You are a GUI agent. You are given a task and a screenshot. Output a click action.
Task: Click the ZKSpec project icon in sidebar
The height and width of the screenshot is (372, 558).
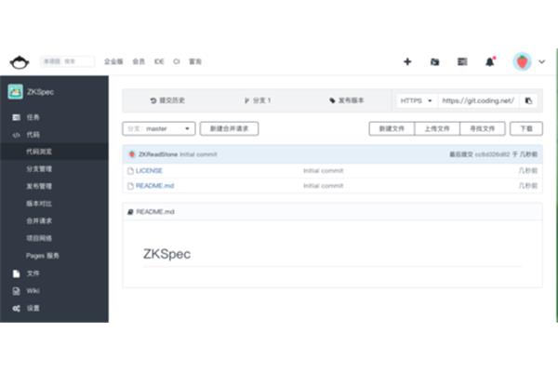[15, 92]
